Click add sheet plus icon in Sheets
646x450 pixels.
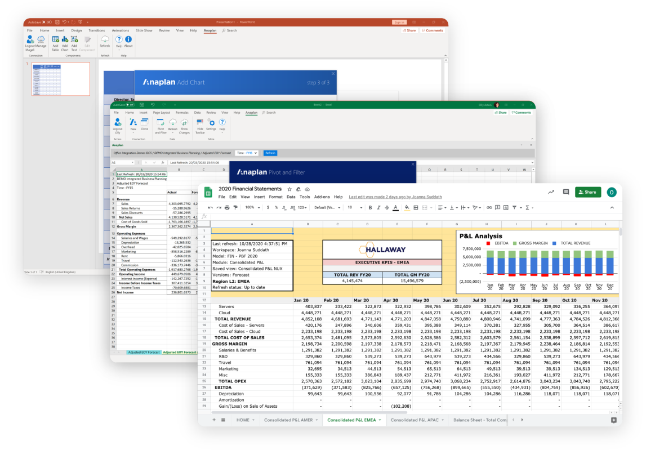[214, 420]
